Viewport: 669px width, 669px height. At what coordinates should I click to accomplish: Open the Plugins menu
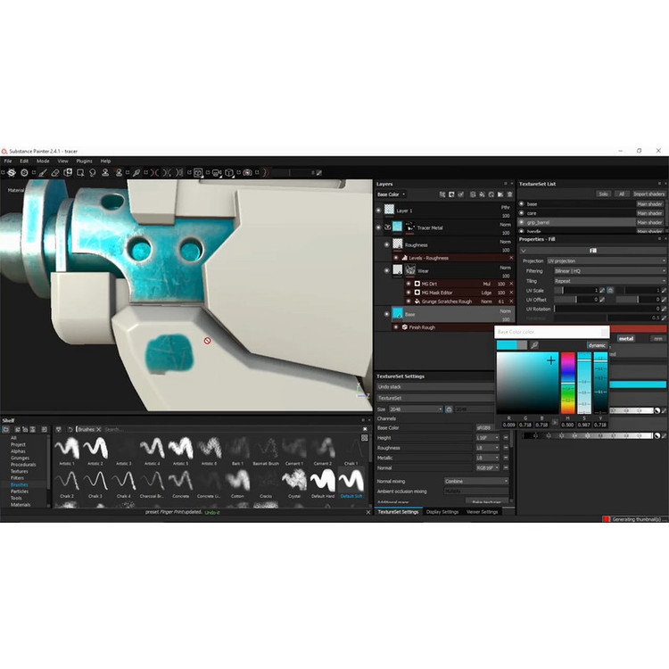pos(83,161)
